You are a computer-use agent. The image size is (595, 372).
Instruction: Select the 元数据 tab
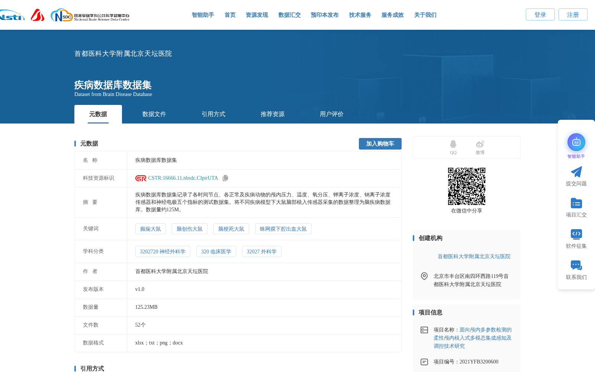coord(98,114)
